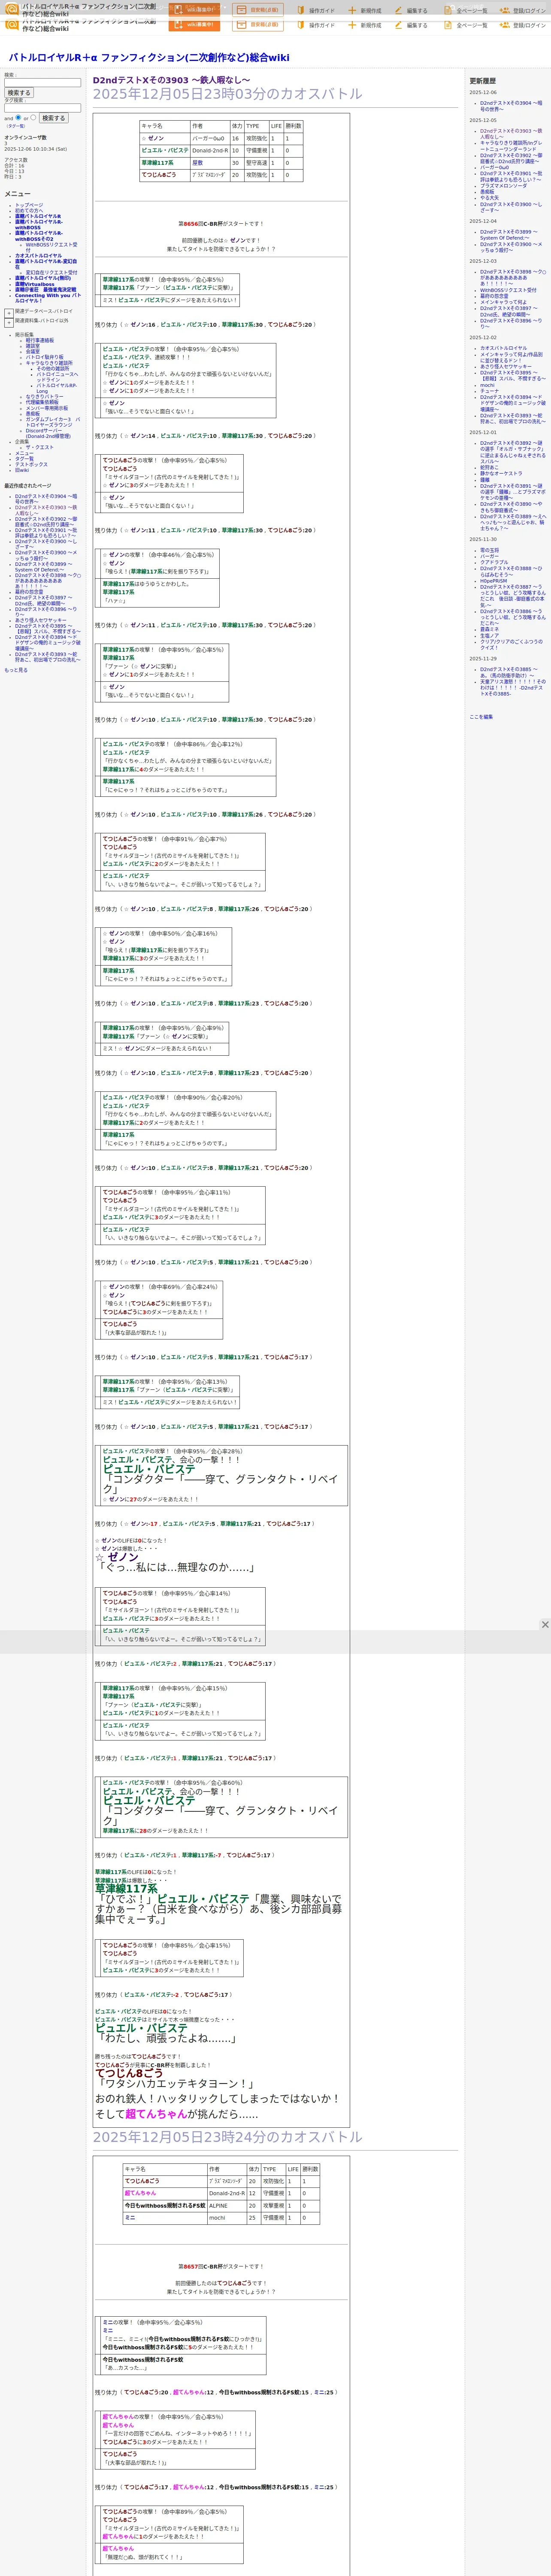Click 検索する button beside and/or radios

tap(53, 118)
